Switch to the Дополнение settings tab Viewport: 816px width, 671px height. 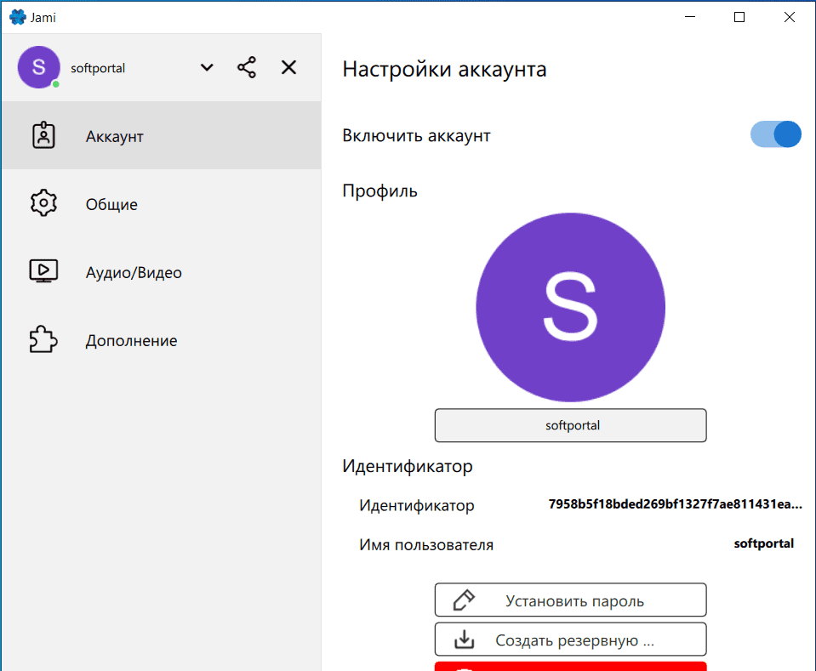click(162, 339)
